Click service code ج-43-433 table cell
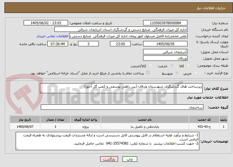233x167 pixels. click(204, 127)
